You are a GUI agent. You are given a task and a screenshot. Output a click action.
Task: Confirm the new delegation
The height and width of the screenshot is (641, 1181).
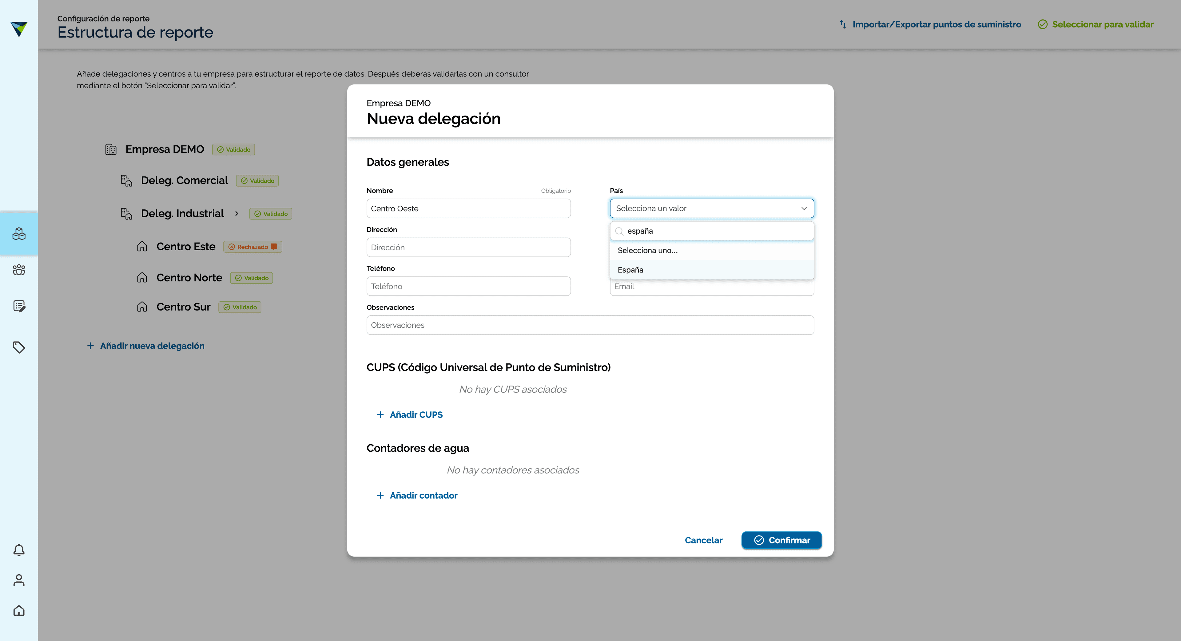(781, 540)
